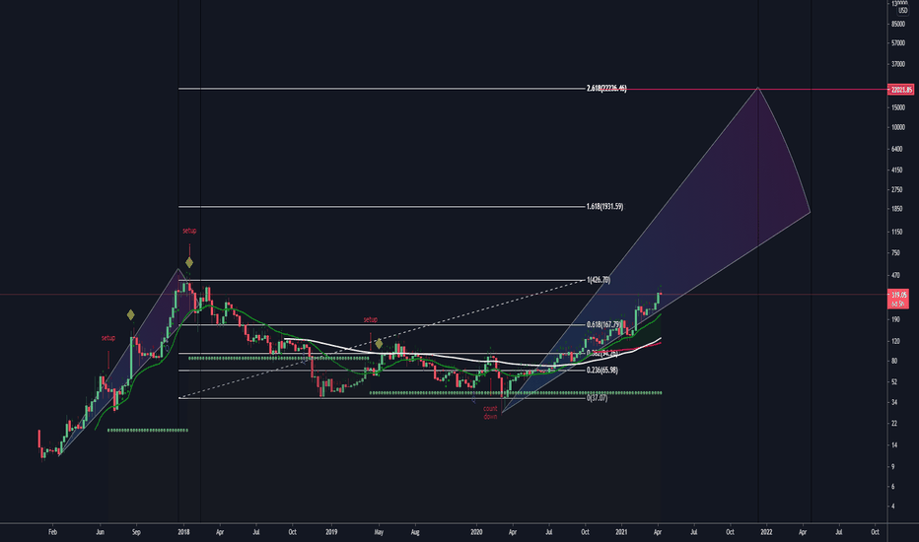Click the 2021 year label on time axis
This screenshot has width=919, height=542.
621,532
